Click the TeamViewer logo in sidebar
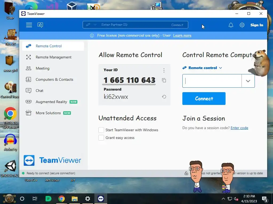Screen dimensions: 273x204 tap(53, 160)
